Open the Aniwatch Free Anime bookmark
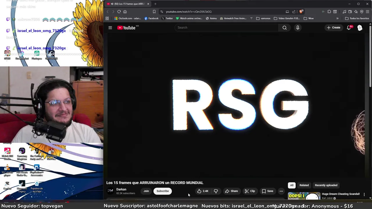The height and width of the screenshot is (209, 372). [x=233, y=18]
